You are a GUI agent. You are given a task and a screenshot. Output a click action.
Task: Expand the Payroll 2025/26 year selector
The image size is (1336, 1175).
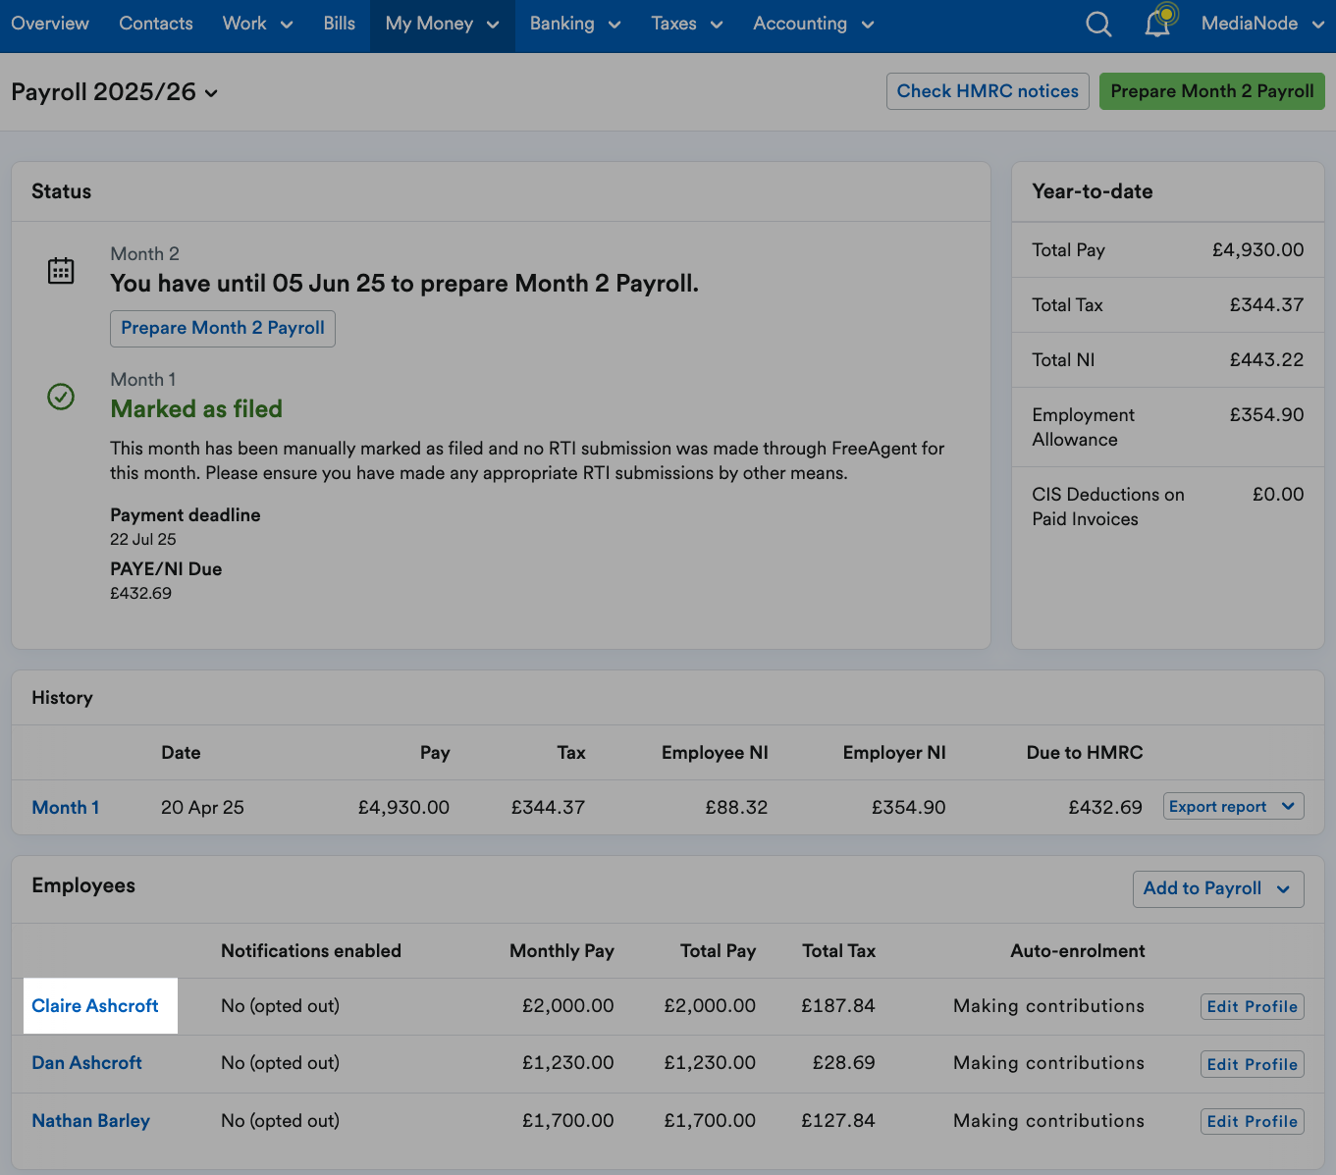115,92
